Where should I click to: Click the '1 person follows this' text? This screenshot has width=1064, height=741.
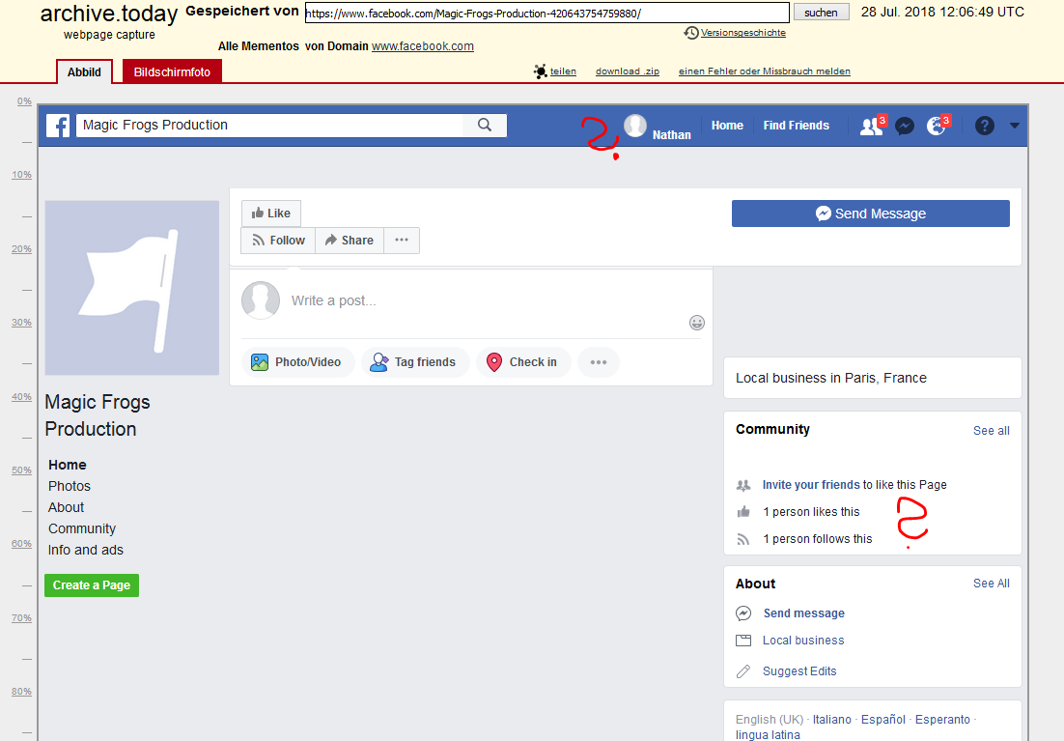point(818,539)
